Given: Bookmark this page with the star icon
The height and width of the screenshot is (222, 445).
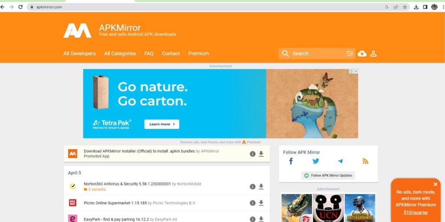Looking at the screenshot, I should point(405,7).
